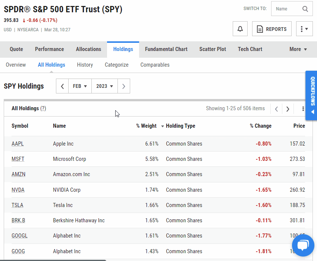Switch to the Performance tab

[49, 49]
